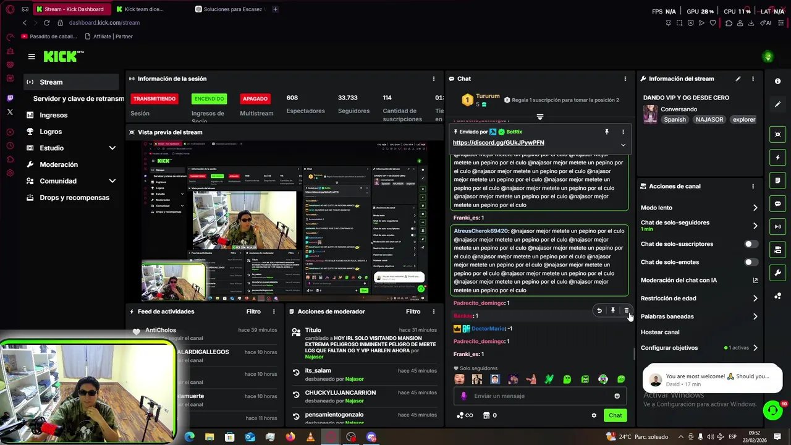The image size is (791, 445).
Task: Click the Opera AI button in toolbar
Action: (x=767, y=23)
